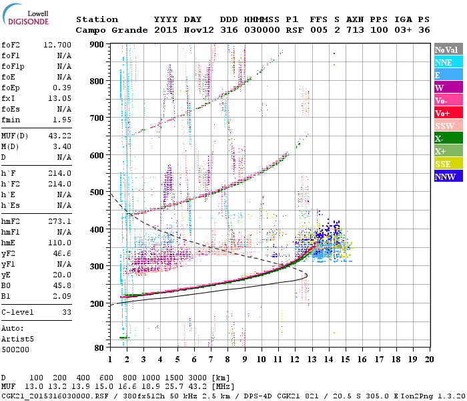
Task: Click the C-level value 33
Action: 67,312
